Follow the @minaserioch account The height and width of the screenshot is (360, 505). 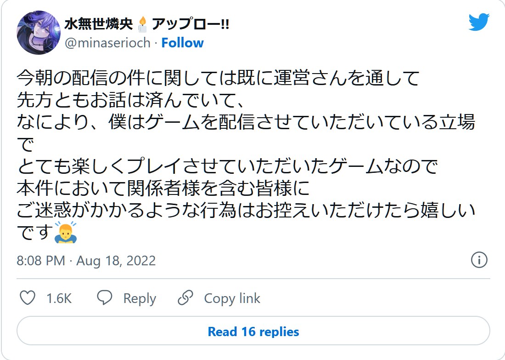(x=182, y=43)
